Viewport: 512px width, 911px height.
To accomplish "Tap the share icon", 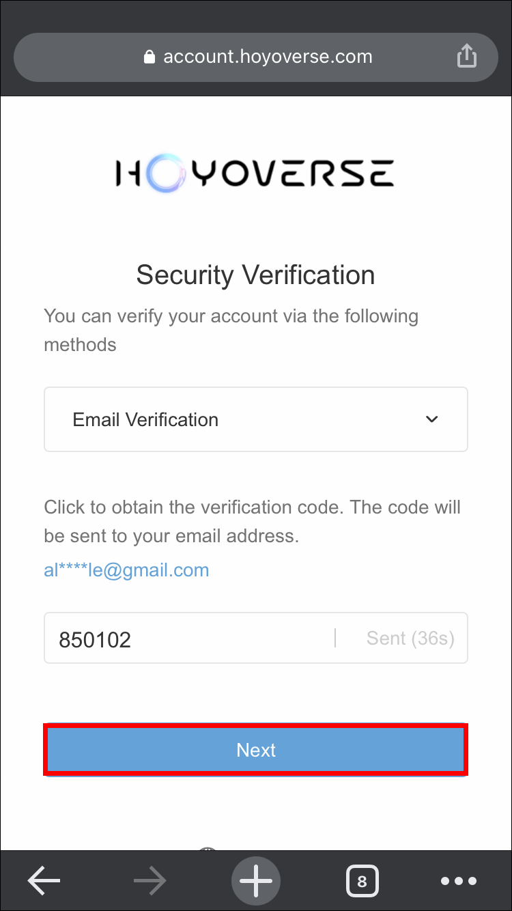I will (x=466, y=56).
